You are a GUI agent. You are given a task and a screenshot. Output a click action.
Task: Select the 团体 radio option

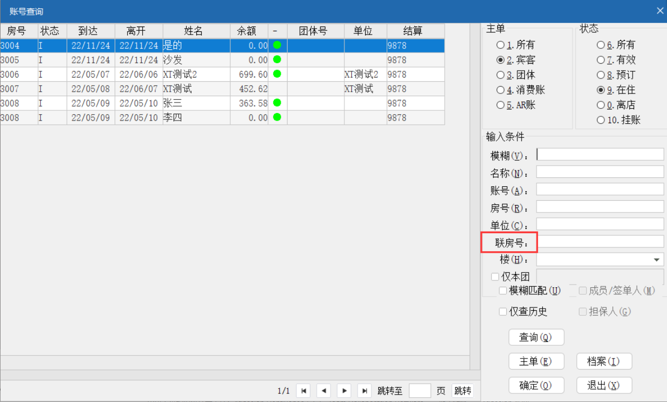pos(500,75)
